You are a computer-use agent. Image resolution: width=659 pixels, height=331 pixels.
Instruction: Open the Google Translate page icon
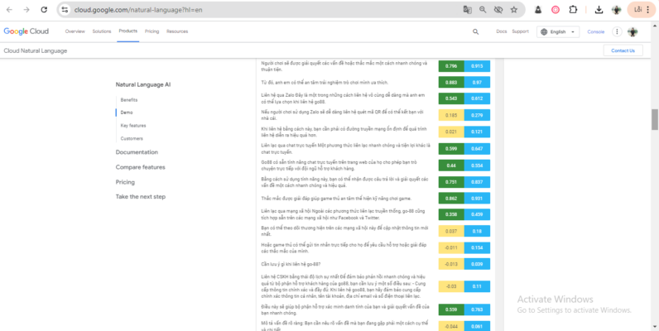468,10
